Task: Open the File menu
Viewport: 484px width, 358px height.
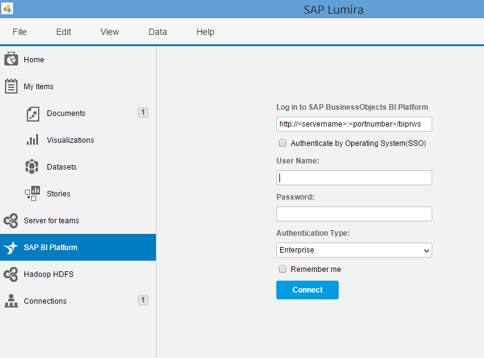Action: pos(19,32)
